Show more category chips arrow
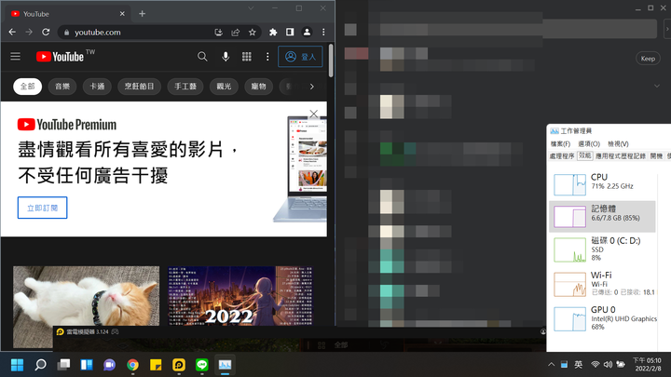This screenshot has width=671, height=377. click(312, 87)
